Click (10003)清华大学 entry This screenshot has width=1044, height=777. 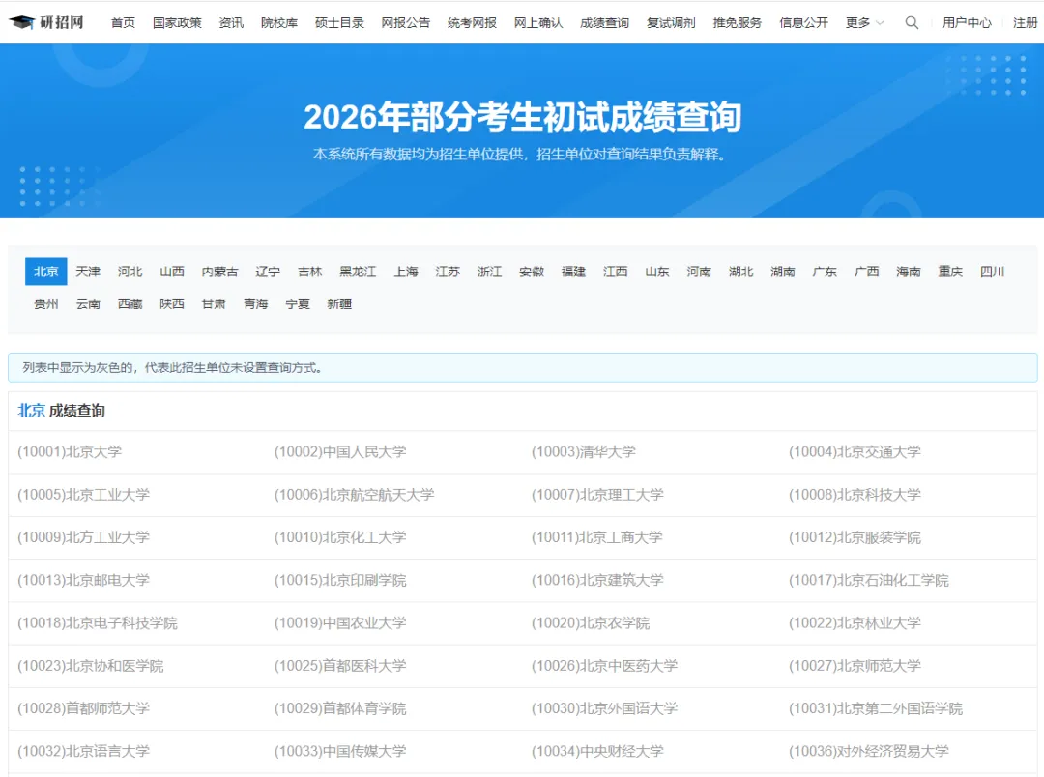[x=584, y=451]
